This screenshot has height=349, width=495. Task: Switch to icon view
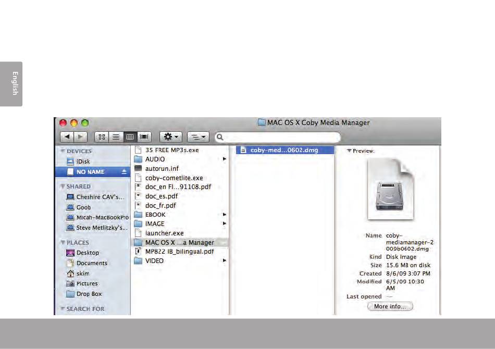click(x=102, y=136)
